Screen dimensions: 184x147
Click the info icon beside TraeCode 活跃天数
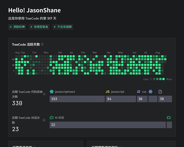(x=42, y=44)
